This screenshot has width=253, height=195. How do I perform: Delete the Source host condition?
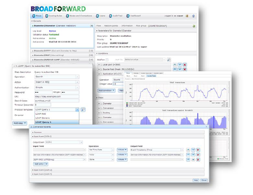pos(185,69)
